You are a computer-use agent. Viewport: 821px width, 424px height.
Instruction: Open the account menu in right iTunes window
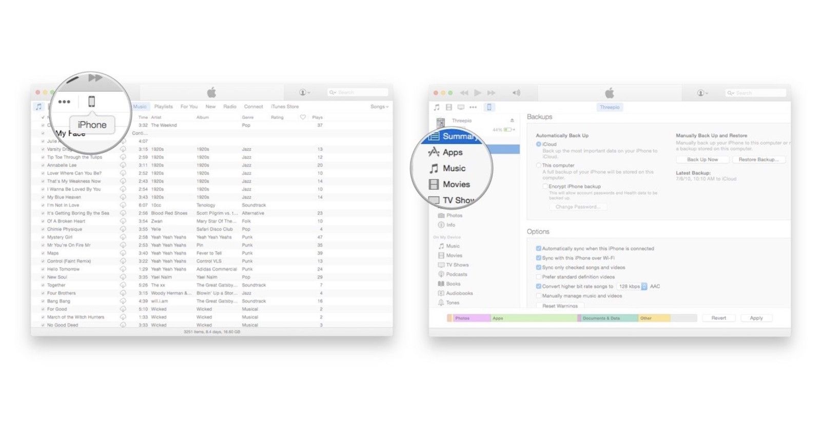(702, 93)
